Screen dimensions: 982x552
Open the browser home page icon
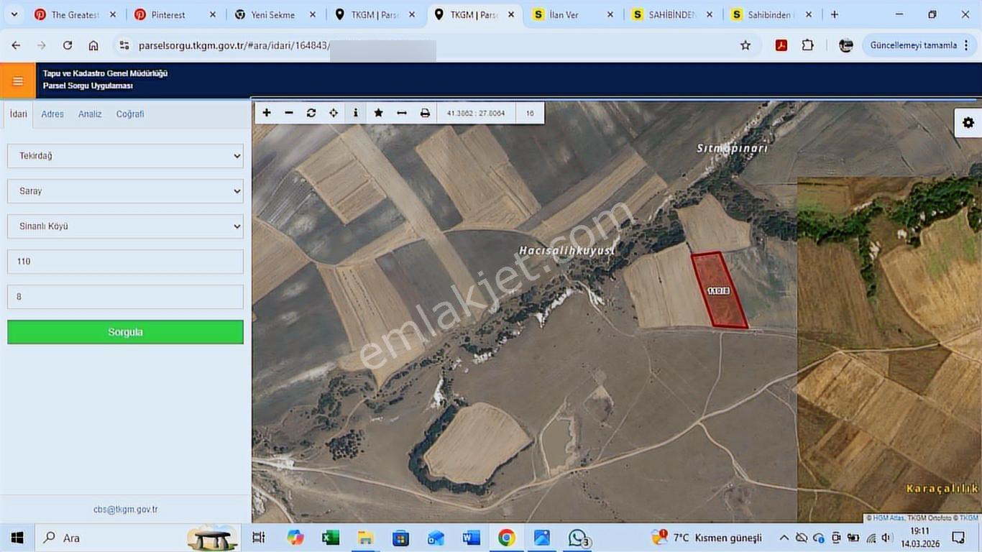[x=93, y=45]
